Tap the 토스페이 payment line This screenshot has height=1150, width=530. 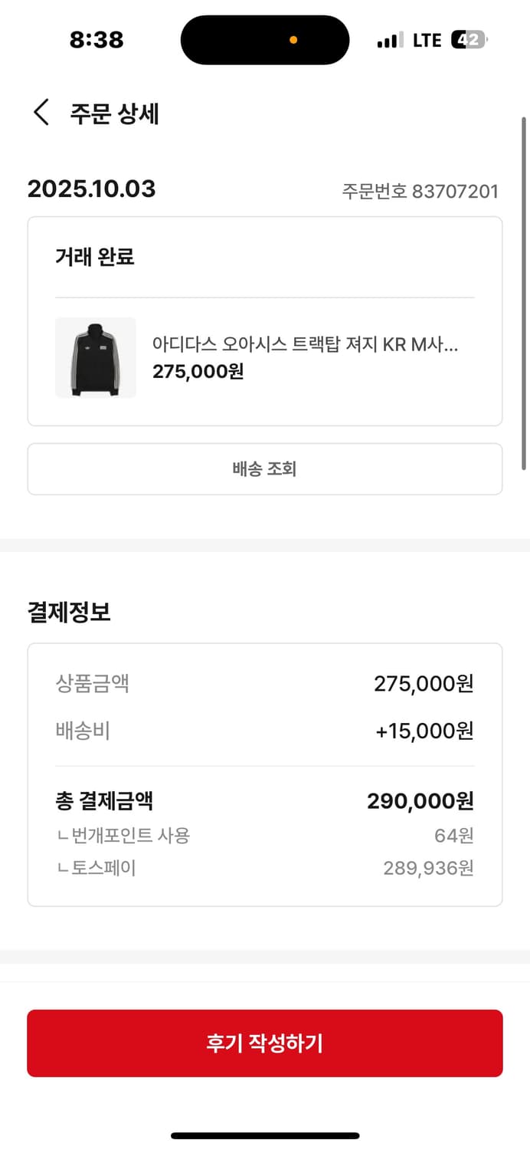(x=264, y=867)
